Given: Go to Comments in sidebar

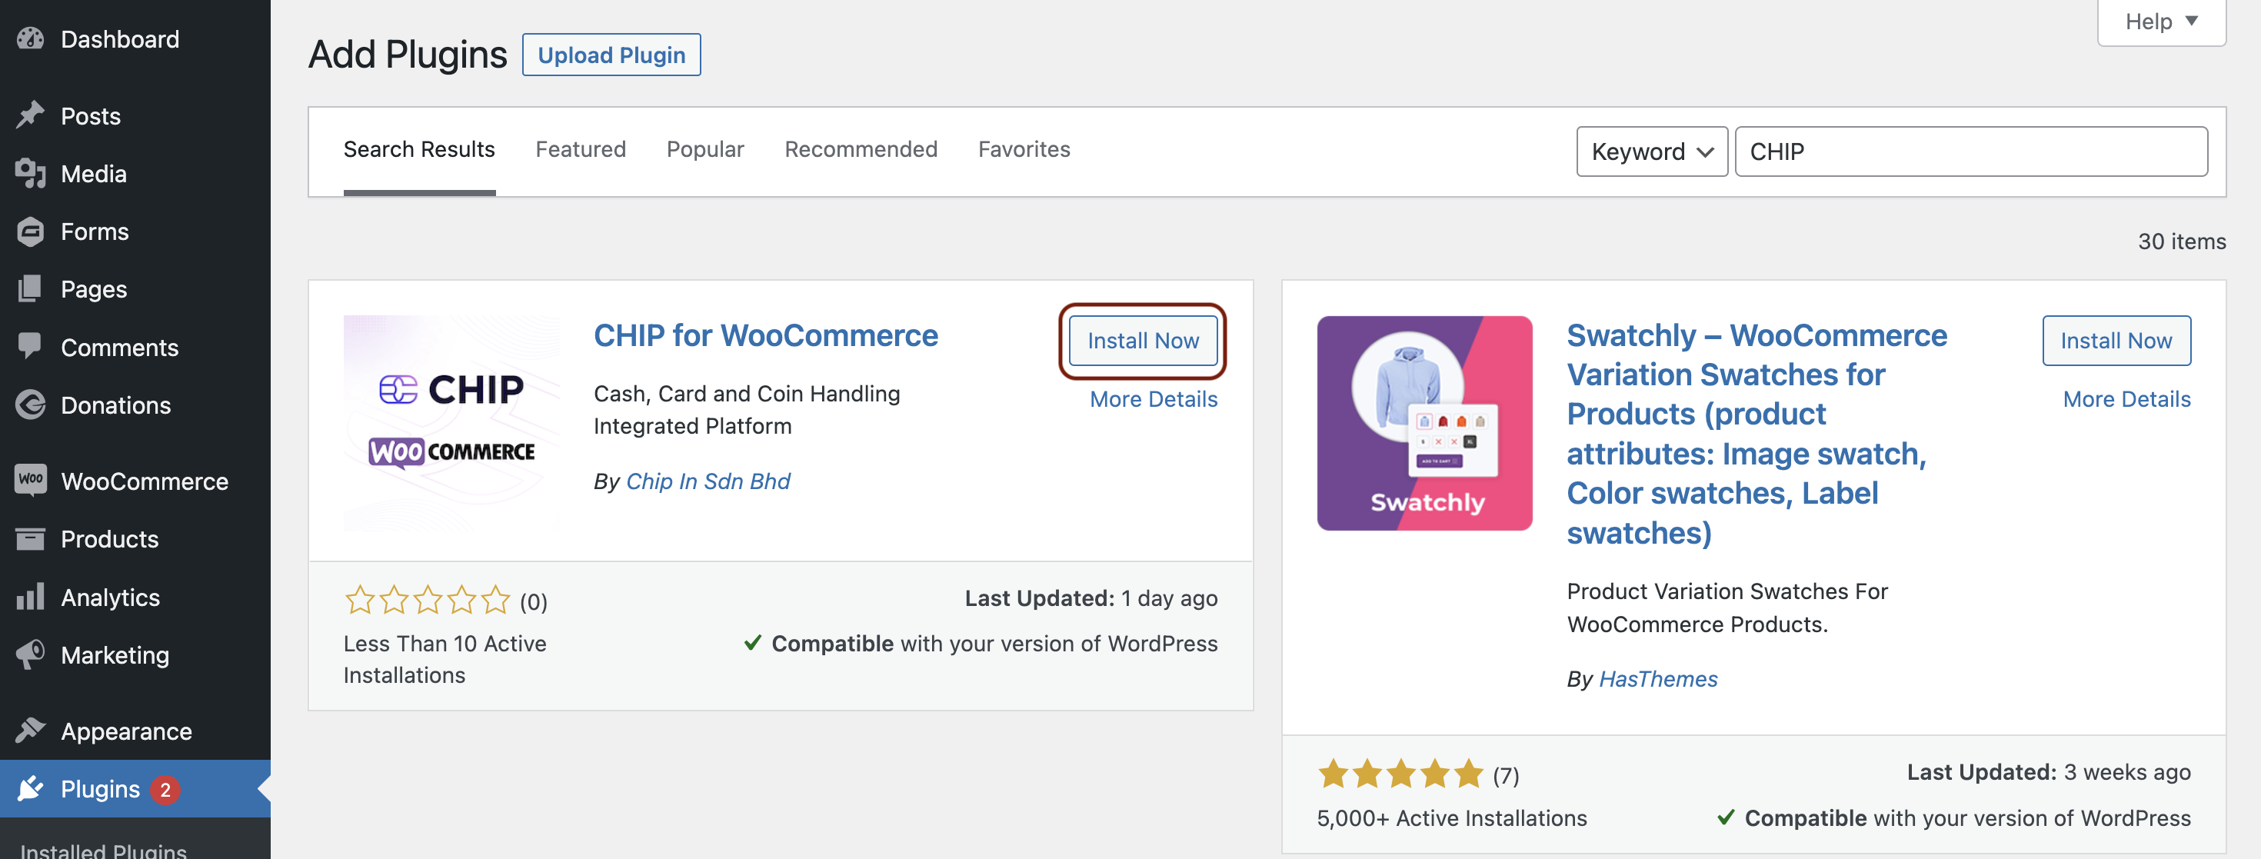Looking at the screenshot, I should [x=119, y=348].
